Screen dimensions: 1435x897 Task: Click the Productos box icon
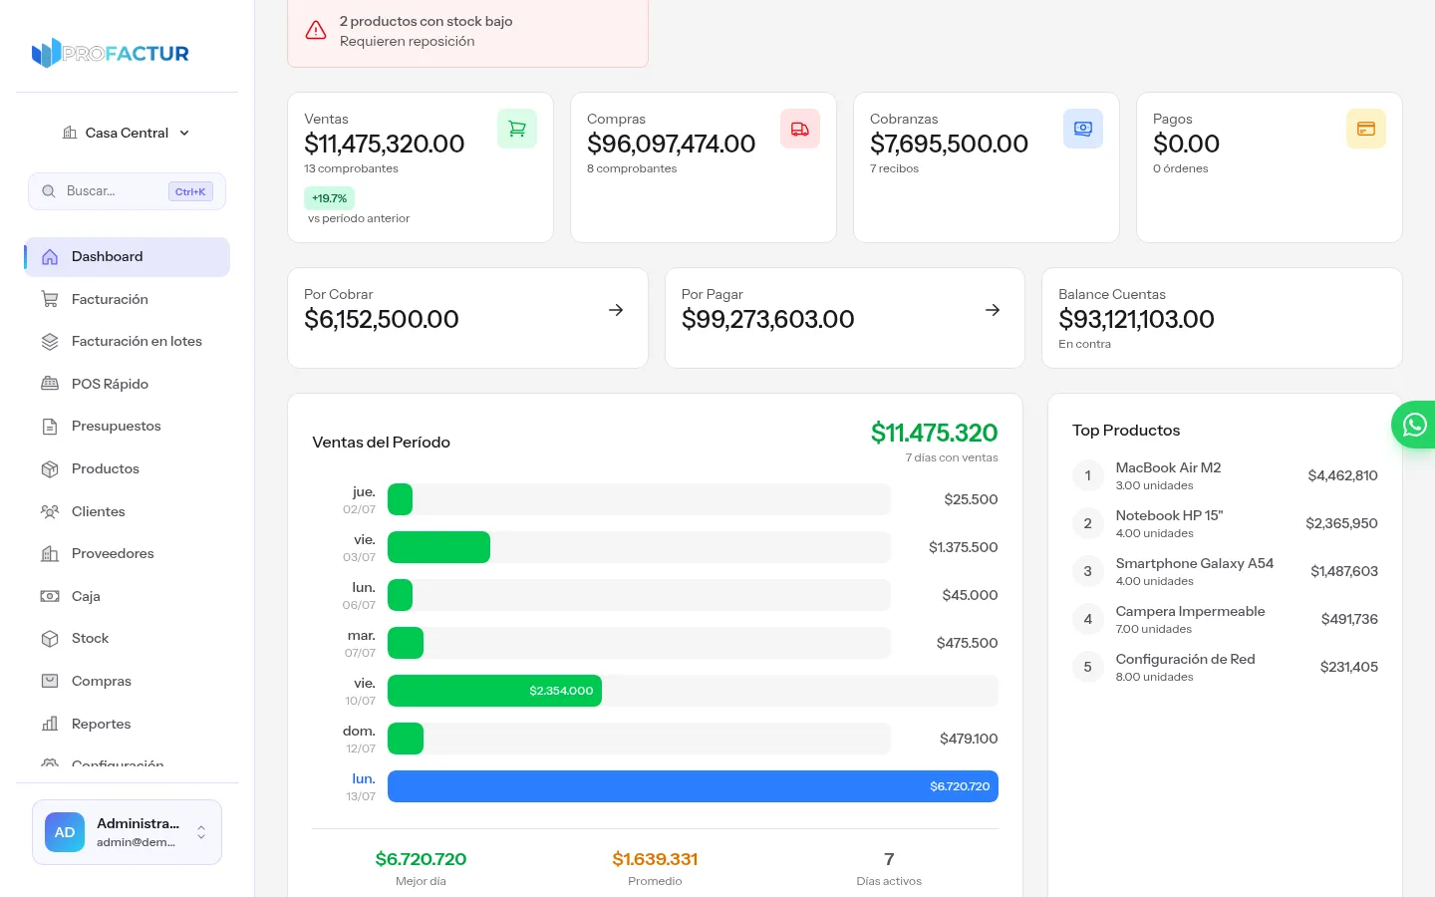[x=50, y=468]
